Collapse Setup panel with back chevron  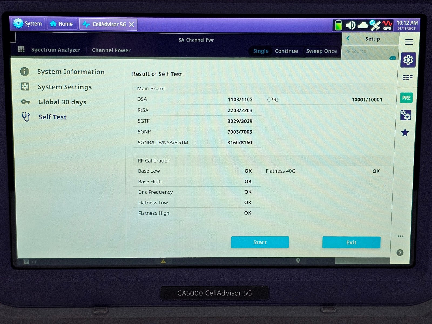click(348, 38)
